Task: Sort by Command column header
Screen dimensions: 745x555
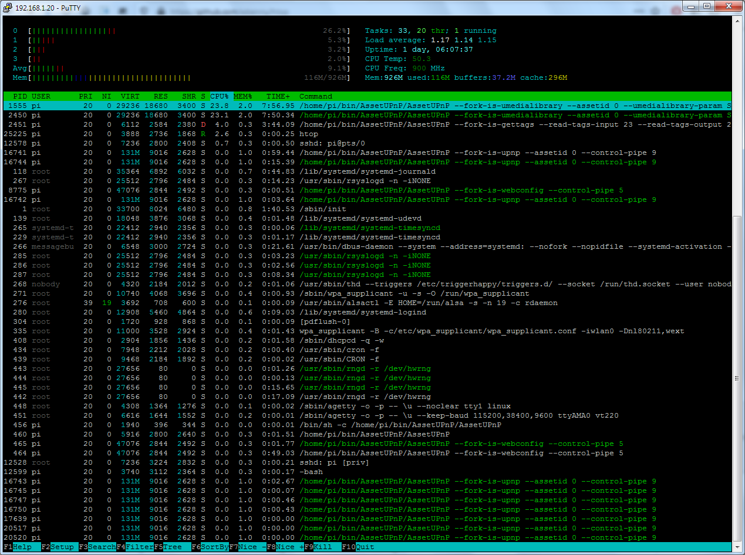Action: pyautogui.click(x=316, y=96)
